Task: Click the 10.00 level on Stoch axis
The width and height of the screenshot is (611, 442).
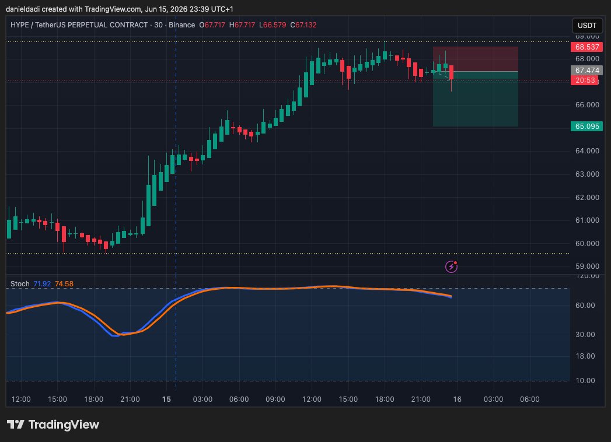Action: tap(585, 380)
